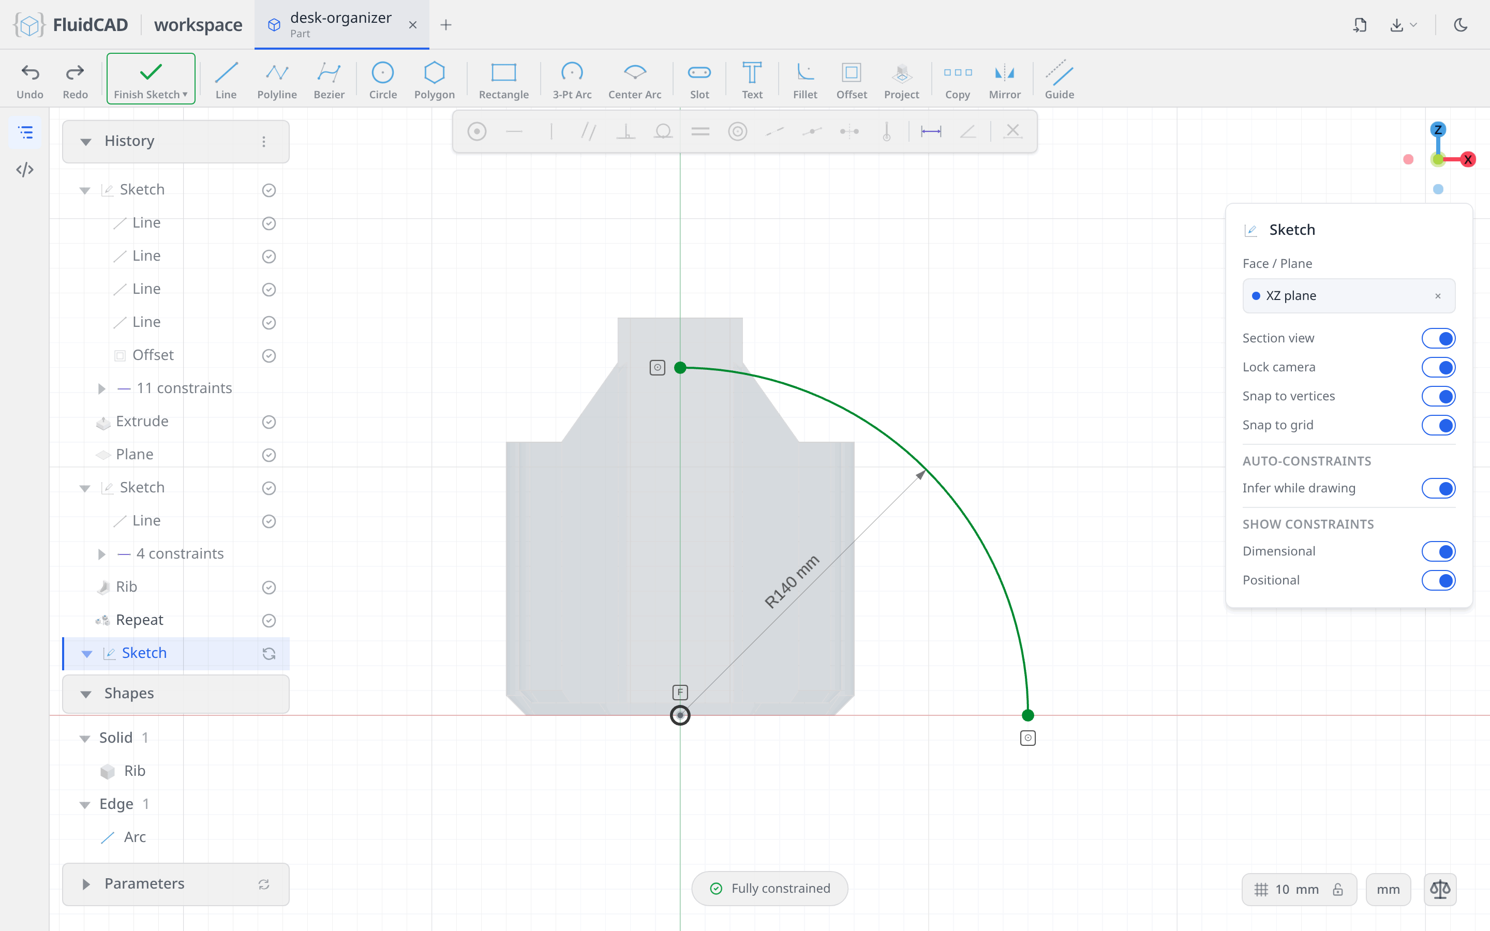Select the Polygon tool
Image resolution: width=1490 pixels, height=931 pixels.
point(434,80)
